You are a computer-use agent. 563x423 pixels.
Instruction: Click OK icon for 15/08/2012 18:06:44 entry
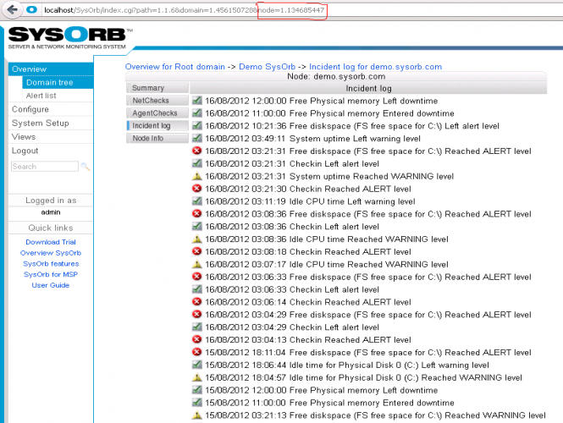(x=196, y=365)
